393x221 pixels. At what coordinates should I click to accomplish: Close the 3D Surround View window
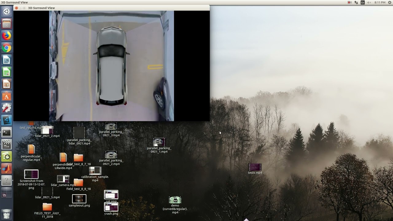(x=16, y=8)
